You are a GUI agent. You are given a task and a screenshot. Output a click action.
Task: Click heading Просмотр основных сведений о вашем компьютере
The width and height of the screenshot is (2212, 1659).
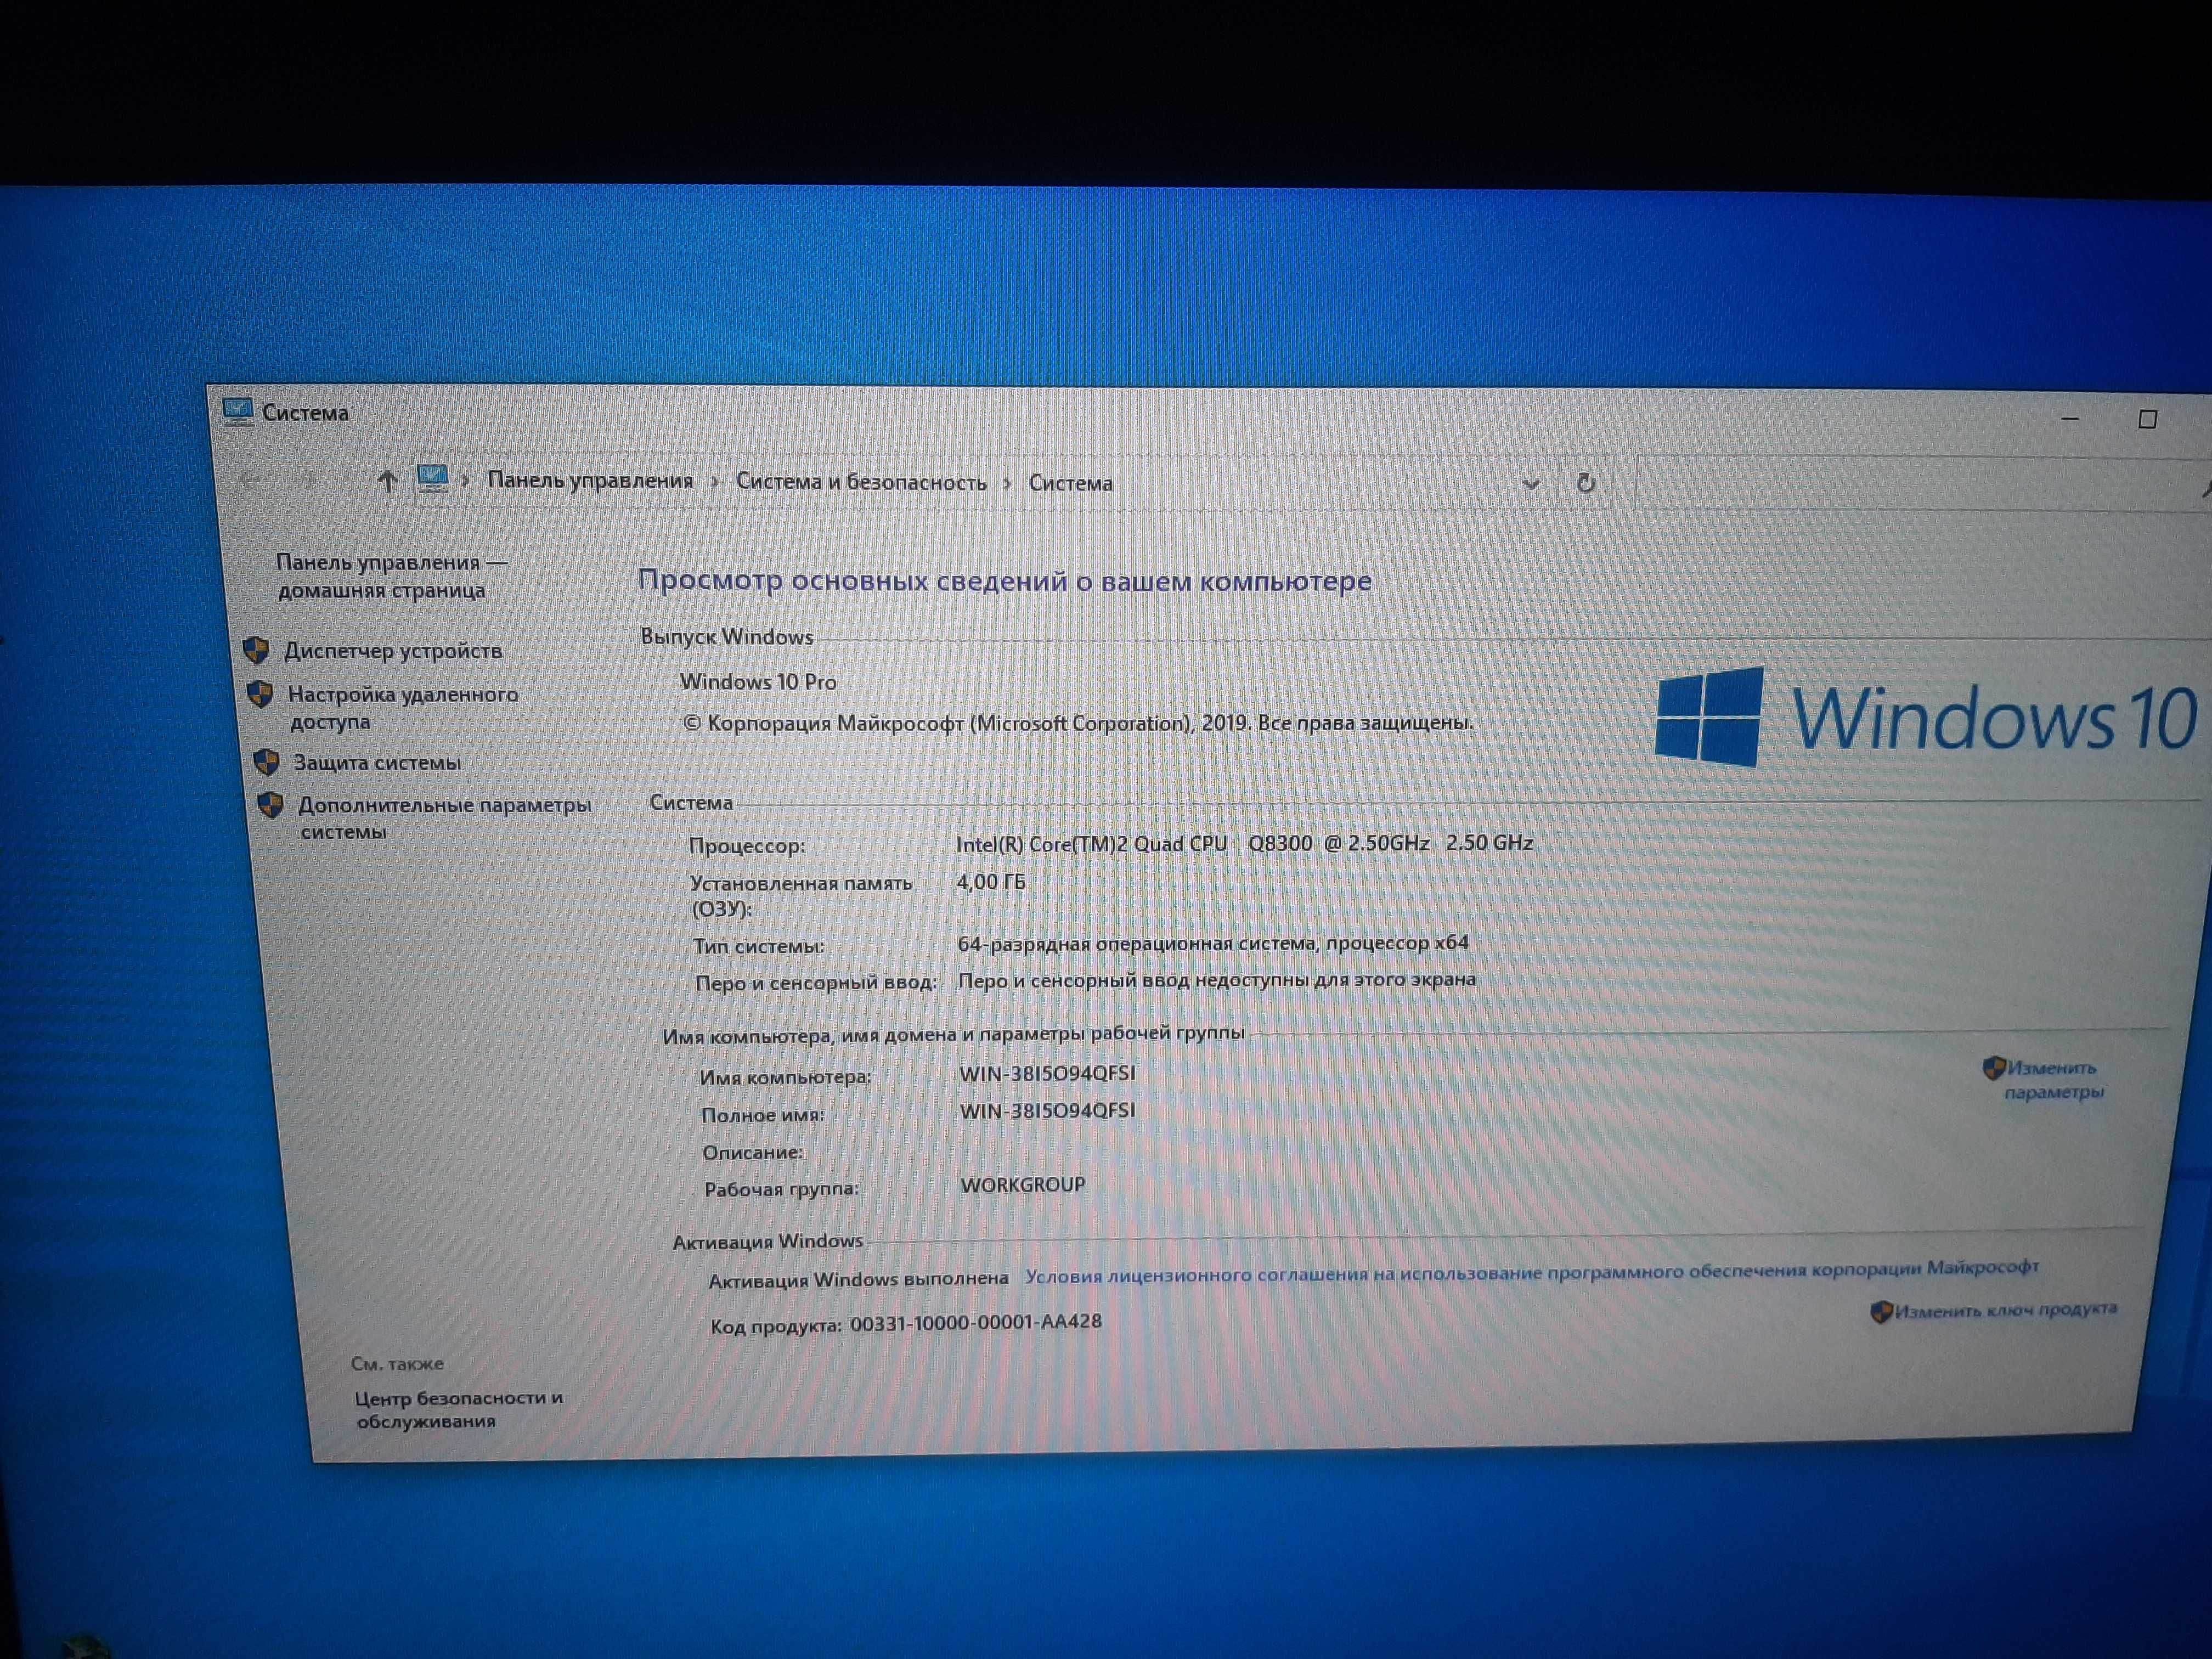(x=1004, y=581)
